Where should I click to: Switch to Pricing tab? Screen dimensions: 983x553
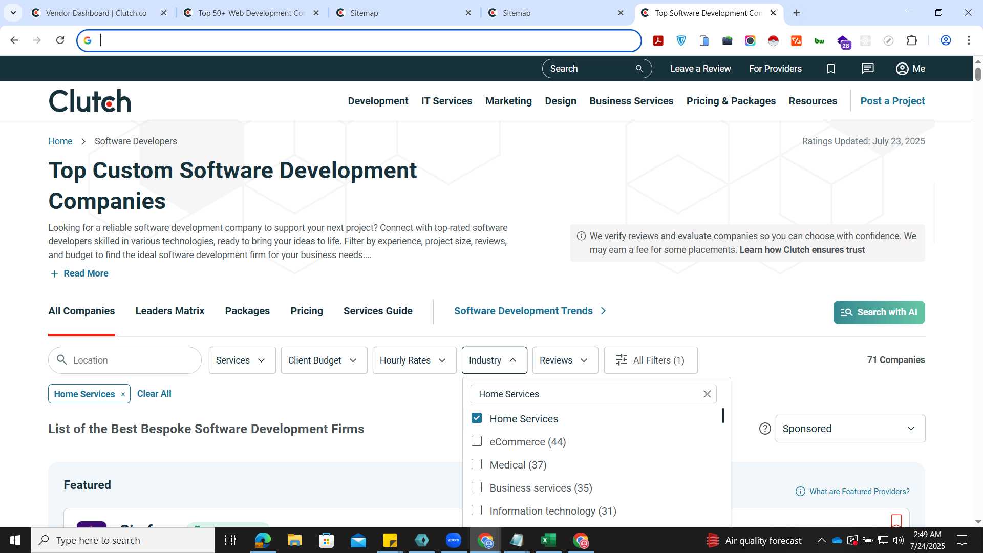[307, 311]
